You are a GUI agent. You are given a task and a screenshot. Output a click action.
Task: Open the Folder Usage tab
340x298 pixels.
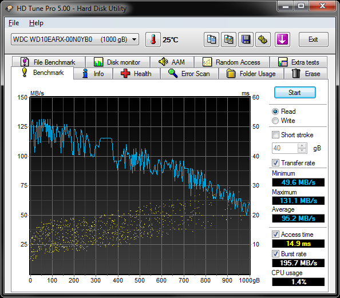pos(251,74)
